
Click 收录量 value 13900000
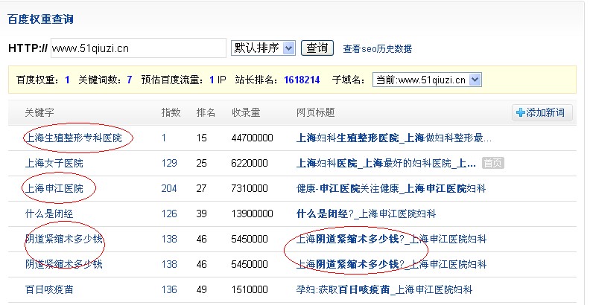(x=253, y=213)
